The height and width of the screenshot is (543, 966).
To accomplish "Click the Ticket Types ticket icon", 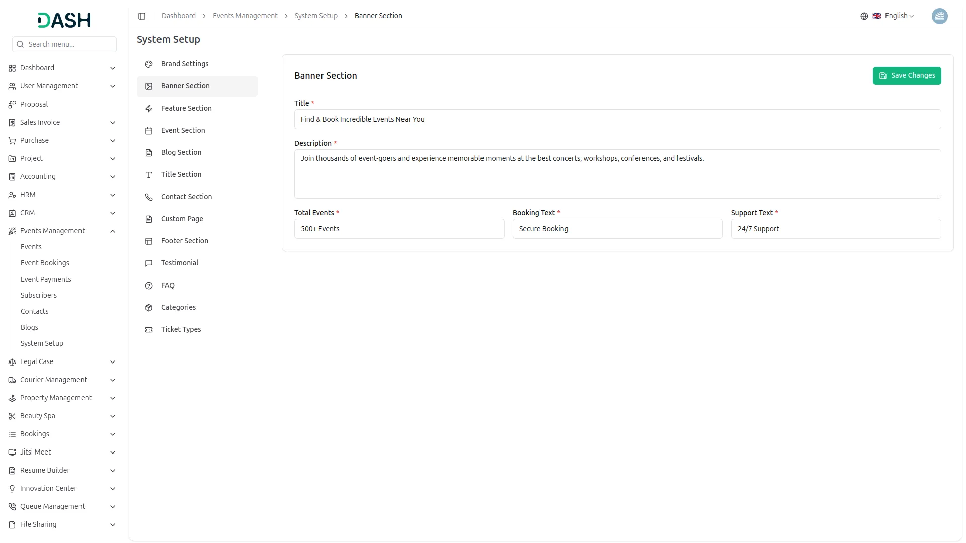I will 149,330.
